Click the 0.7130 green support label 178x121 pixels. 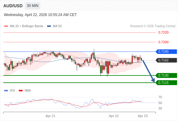point(166,75)
